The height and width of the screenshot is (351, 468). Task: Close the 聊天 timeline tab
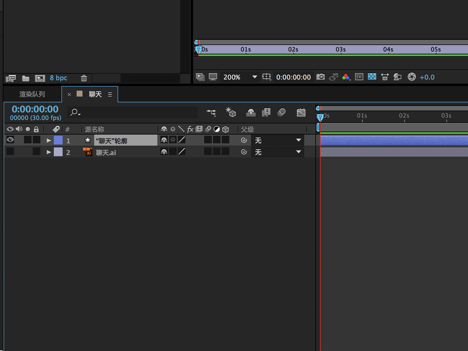[69, 94]
